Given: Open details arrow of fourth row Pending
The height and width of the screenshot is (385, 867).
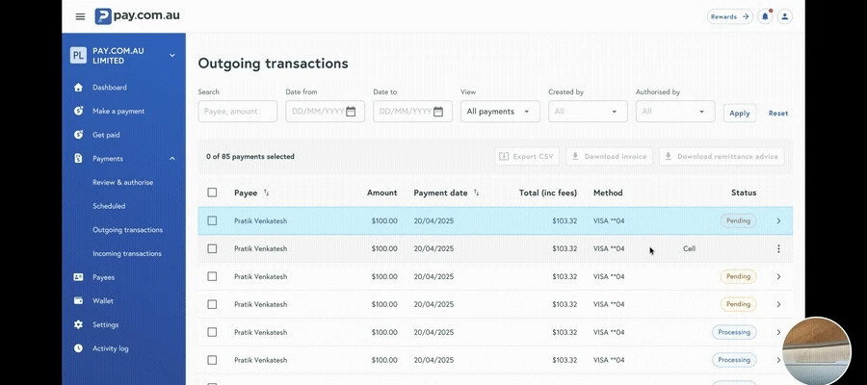Looking at the screenshot, I should click(x=778, y=304).
